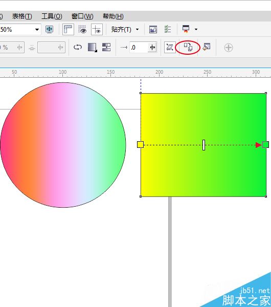The height and width of the screenshot is (307, 271).
Task: Open the 工具(O) menu
Action: pyautogui.click(x=52, y=16)
